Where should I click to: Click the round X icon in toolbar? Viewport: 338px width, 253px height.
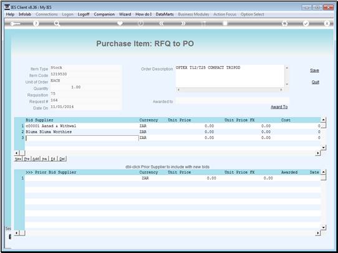327,24
